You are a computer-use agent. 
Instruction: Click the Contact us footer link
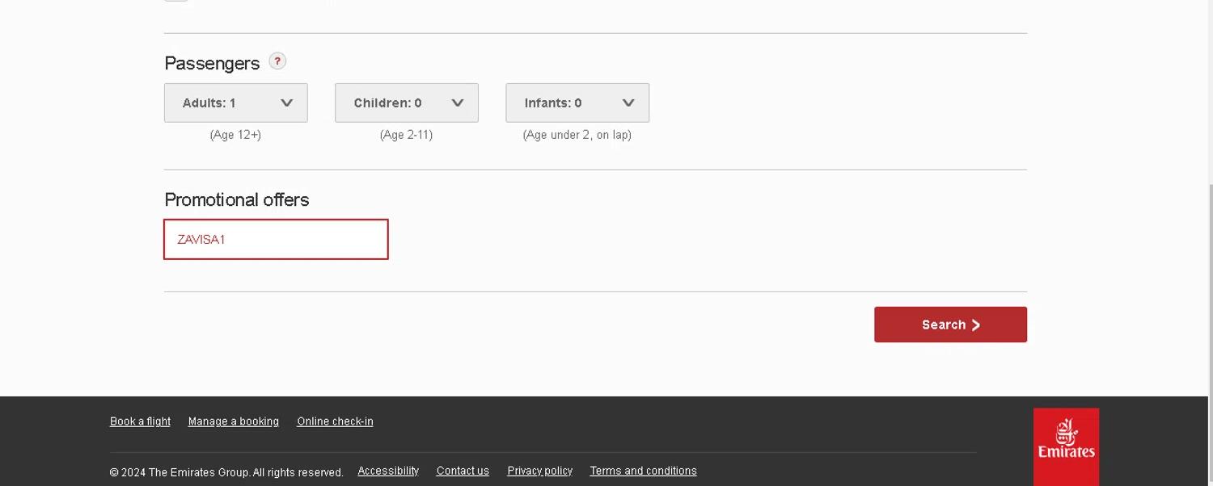click(x=463, y=471)
